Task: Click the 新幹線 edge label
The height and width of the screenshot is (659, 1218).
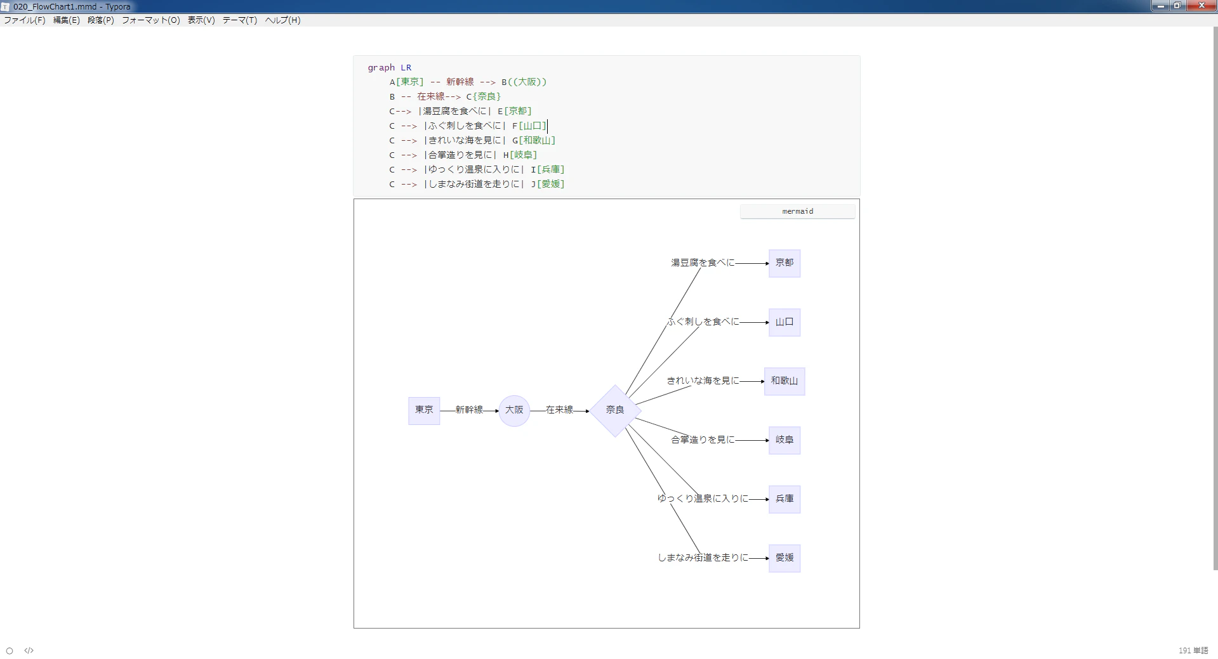Action: click(x=469, y=410)
